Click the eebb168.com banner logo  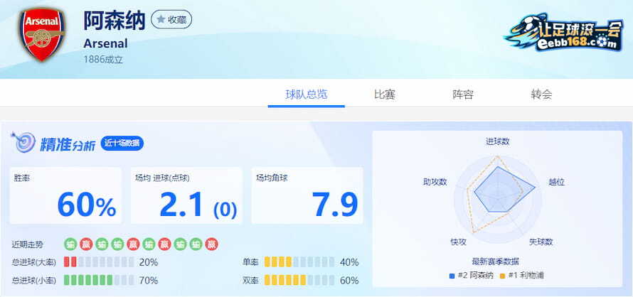click(x=564, y=33)
